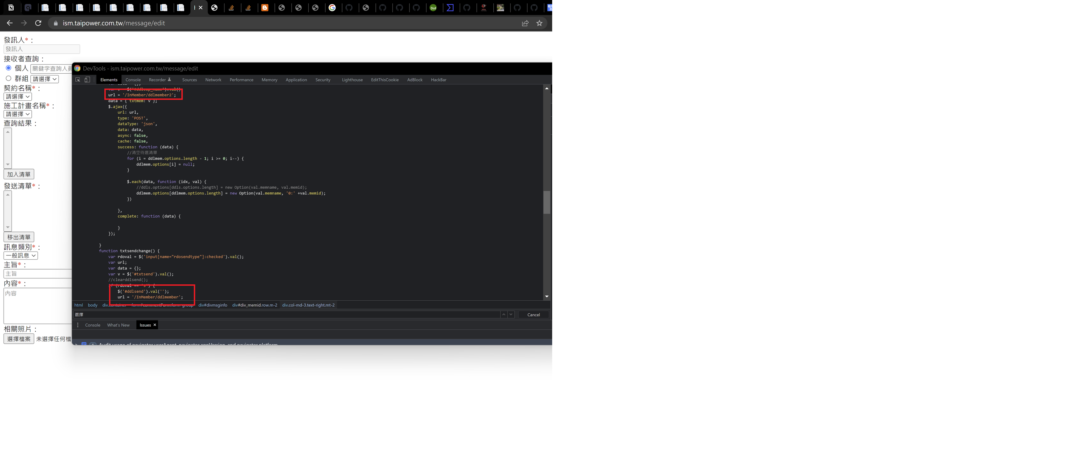Click the 移出清單 button
This screenshot has height=470, width=1069.
pyautogui.click(x=19, y=237)
